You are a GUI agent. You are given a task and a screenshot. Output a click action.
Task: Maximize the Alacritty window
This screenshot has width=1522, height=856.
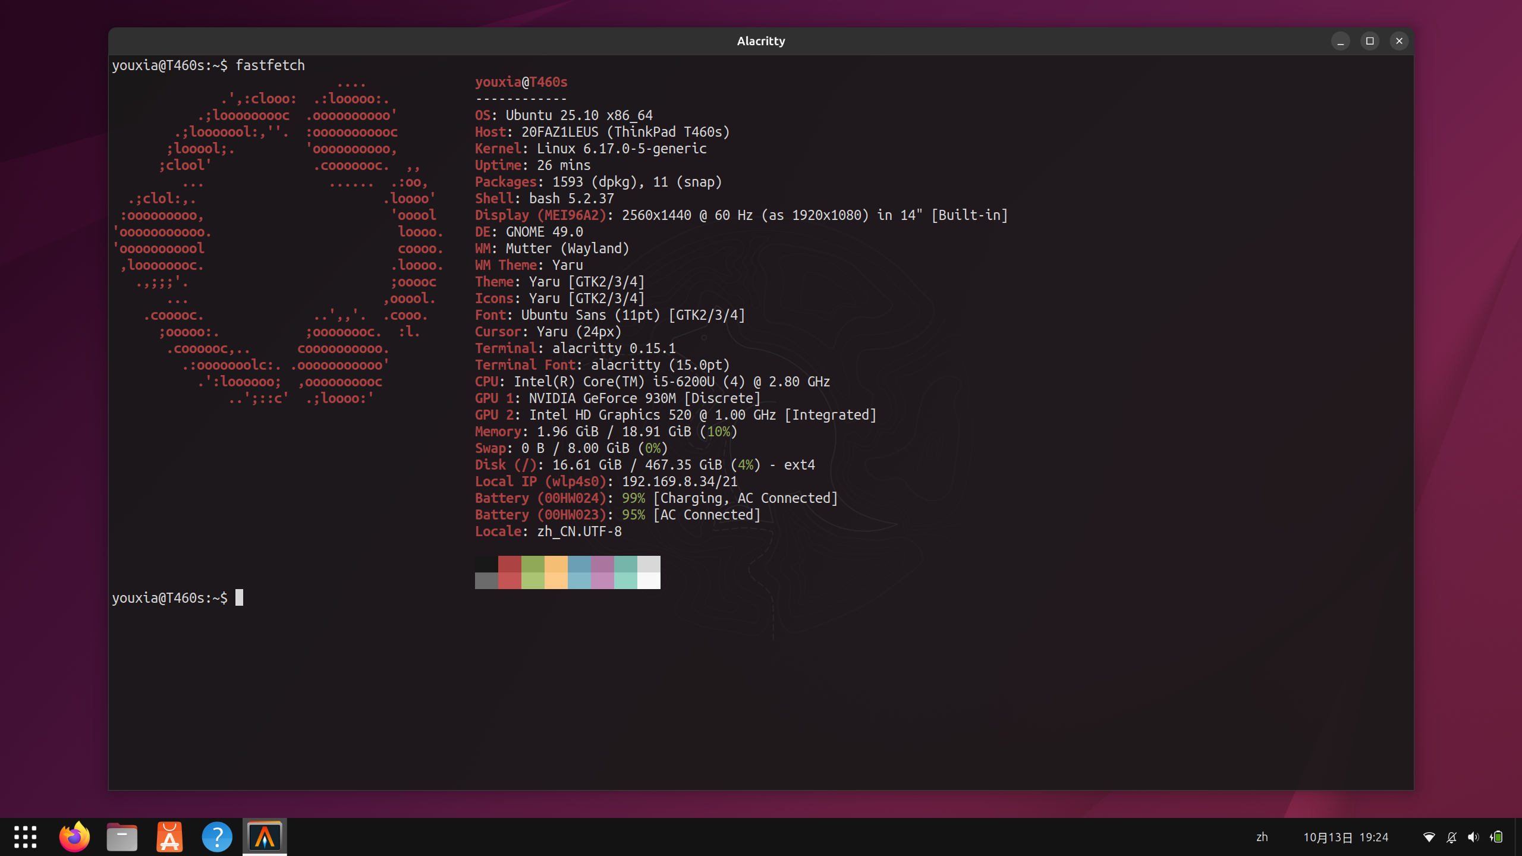[1370, 41]
